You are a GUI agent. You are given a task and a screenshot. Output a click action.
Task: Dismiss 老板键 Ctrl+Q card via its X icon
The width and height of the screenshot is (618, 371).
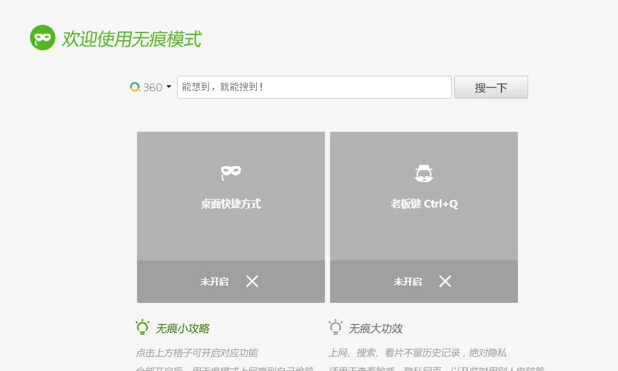(445, 281)
